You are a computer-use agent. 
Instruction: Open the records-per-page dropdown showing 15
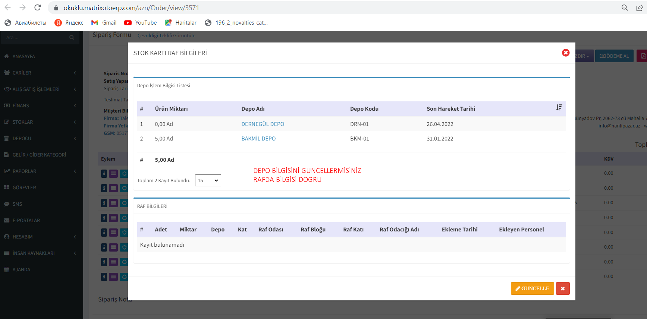coord(208,180)
